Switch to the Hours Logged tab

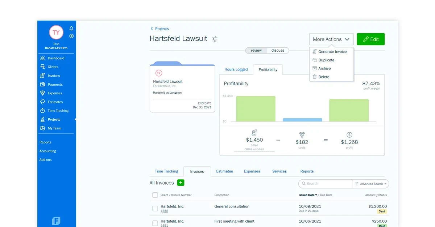click(x=236, y=69)
